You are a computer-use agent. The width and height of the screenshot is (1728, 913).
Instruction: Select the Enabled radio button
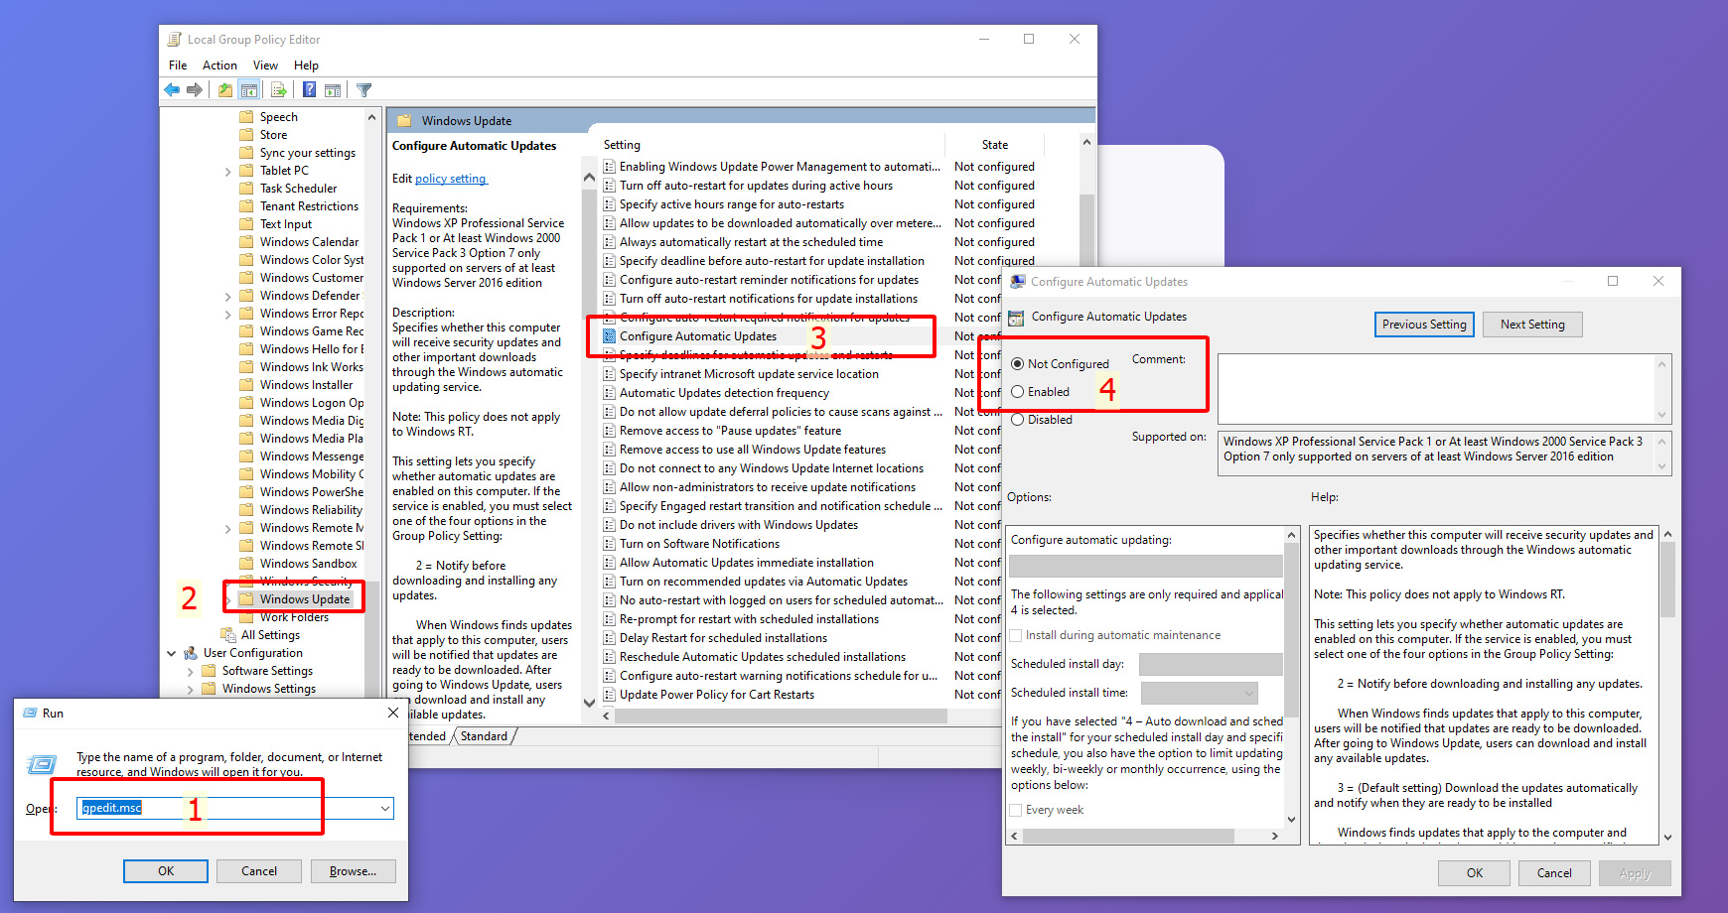coord(1017,392)
